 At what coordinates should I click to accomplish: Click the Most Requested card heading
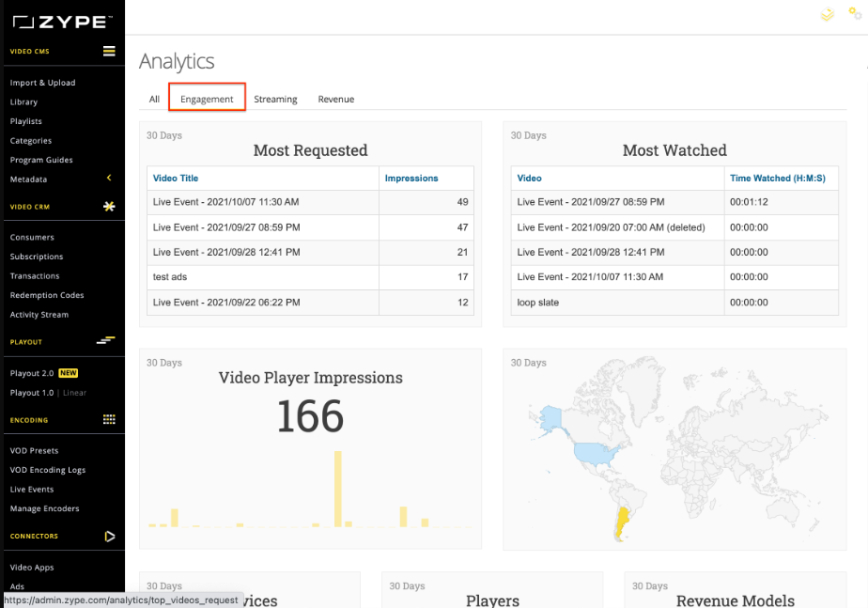click(x=311, y=150)
